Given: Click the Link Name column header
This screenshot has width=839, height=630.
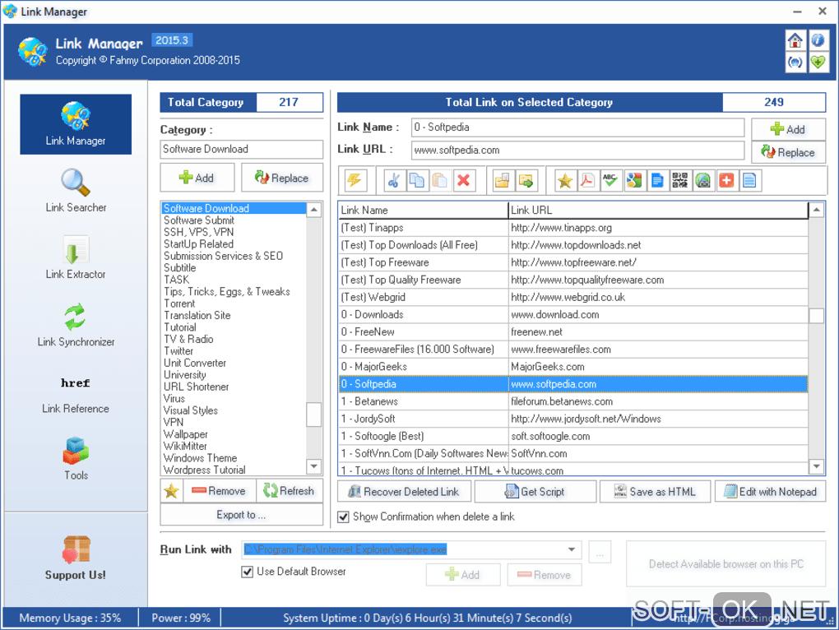Looking at the screenshot, I should 424,211.
